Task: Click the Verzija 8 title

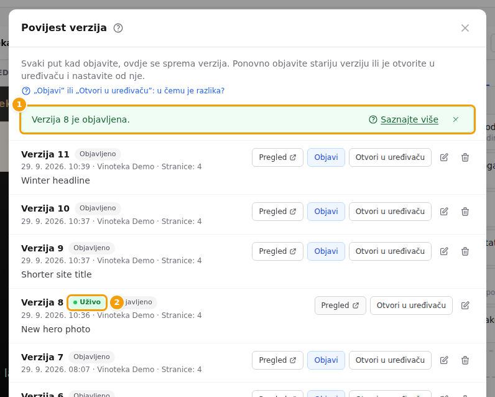Action: (42, 302)
